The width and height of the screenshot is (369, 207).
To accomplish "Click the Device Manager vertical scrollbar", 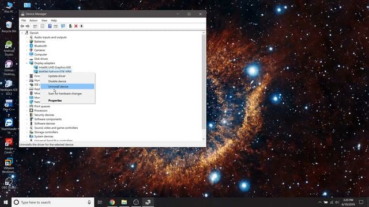I will [x=204, y=82].
